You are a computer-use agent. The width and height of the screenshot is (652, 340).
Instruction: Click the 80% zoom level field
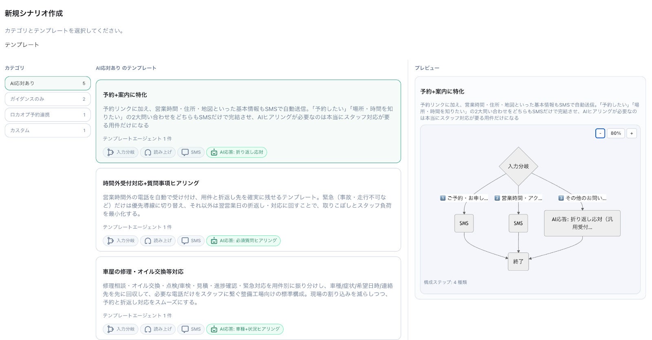coord(616,133)
